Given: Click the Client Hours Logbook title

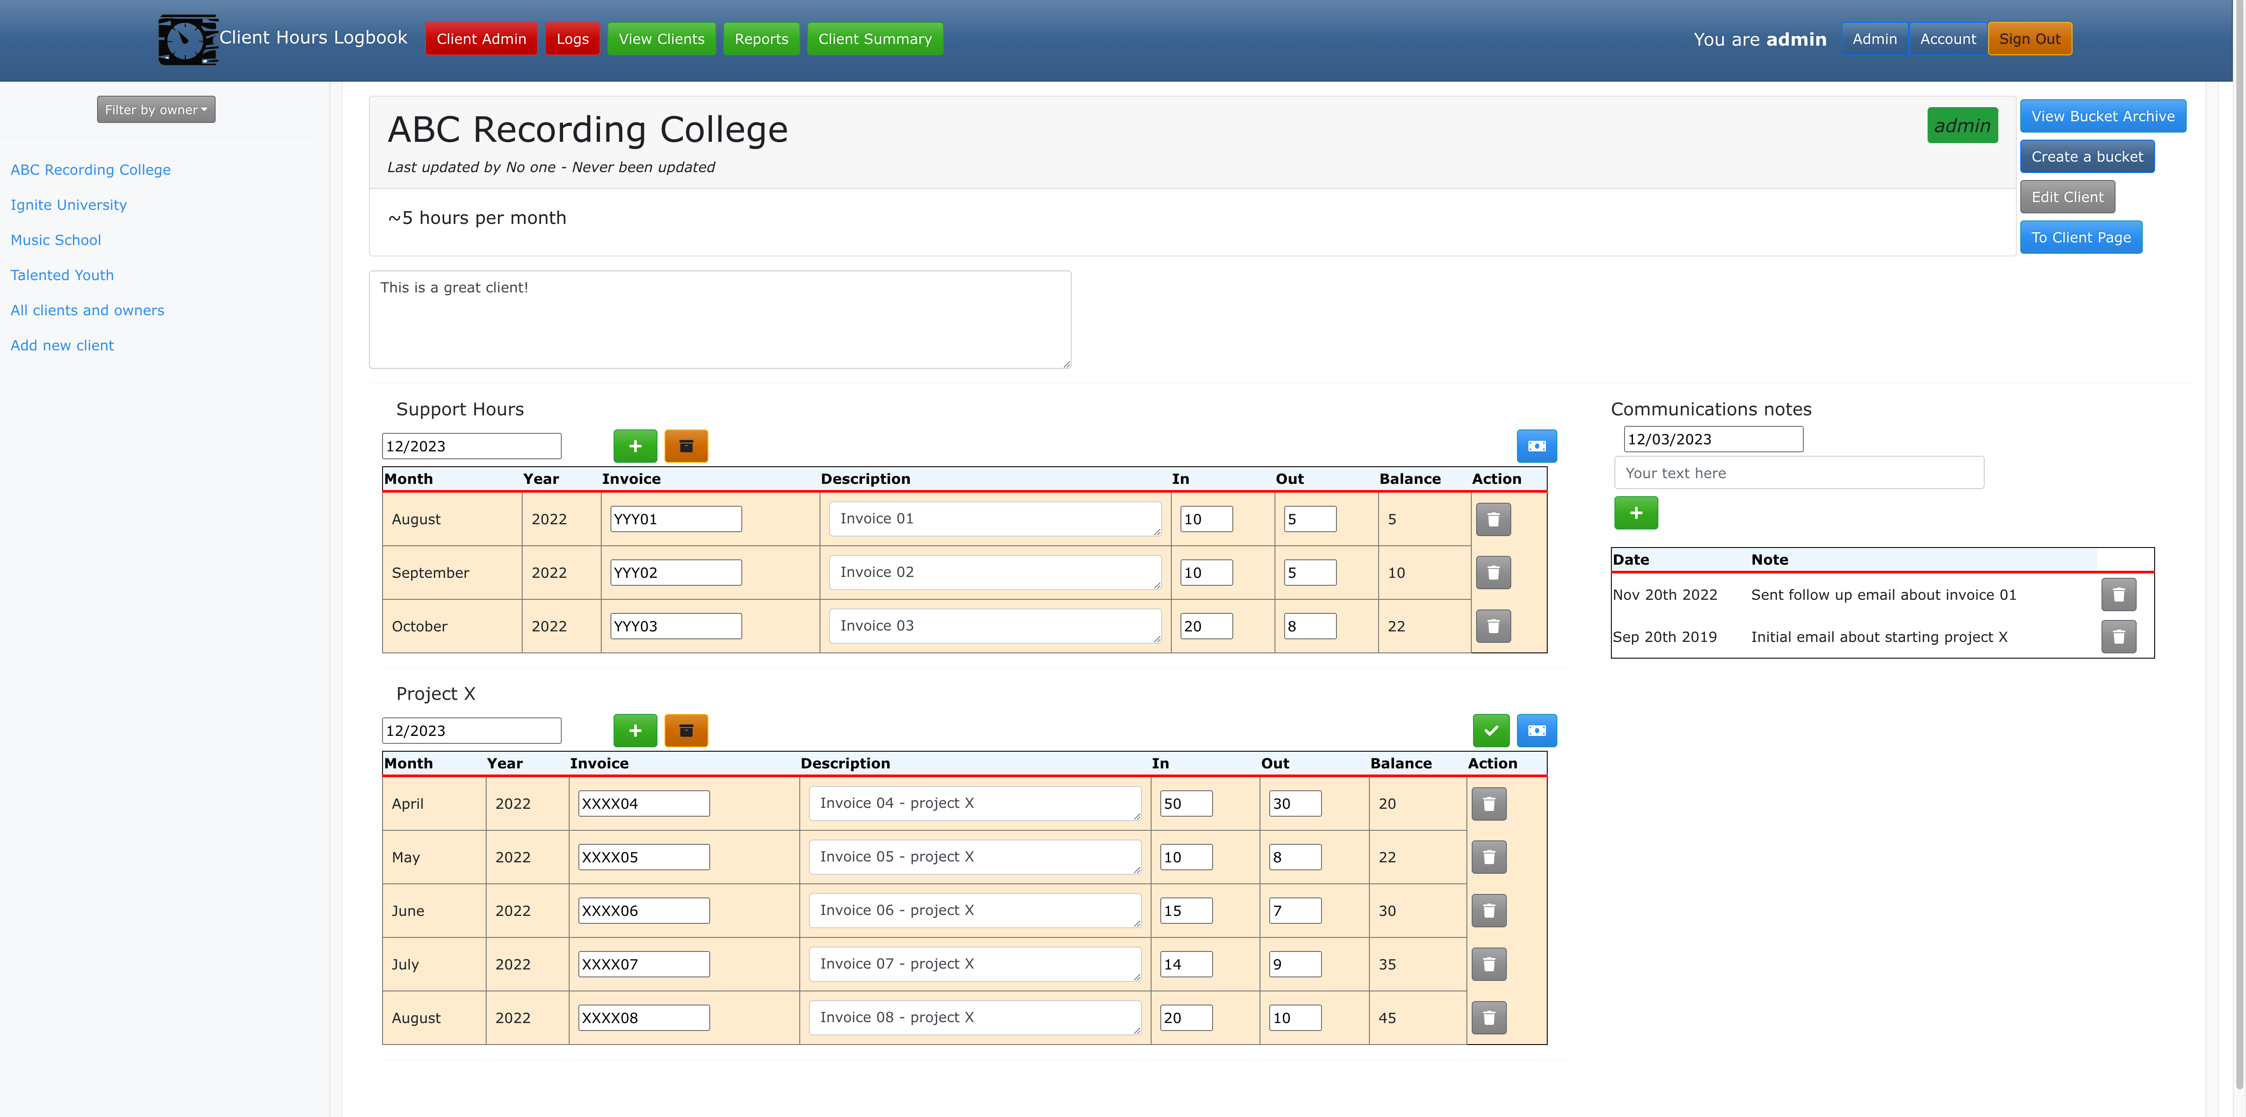Looking at the screenshot, I should [313, 36].
